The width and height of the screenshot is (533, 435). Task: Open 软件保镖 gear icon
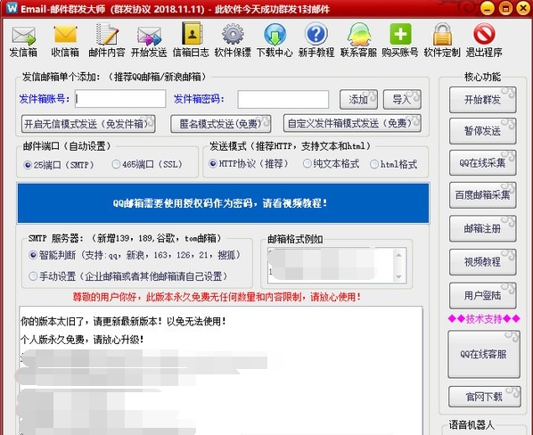click(x=233, y=40)
